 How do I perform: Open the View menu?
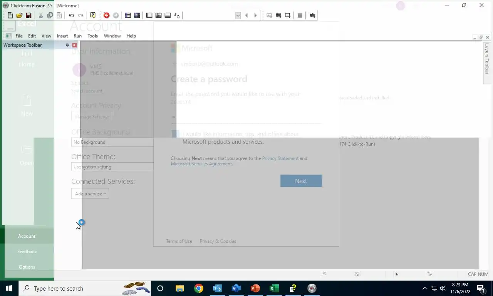[x=46, y=36]
